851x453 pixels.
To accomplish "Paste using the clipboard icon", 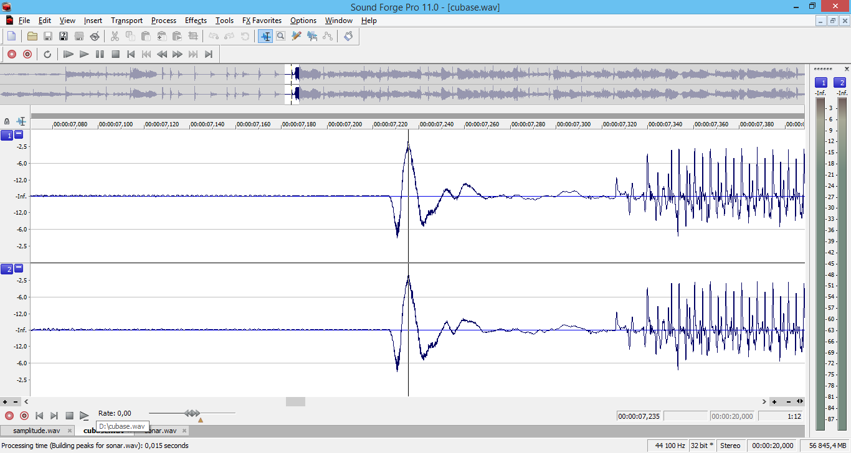I will pos(146,36).
